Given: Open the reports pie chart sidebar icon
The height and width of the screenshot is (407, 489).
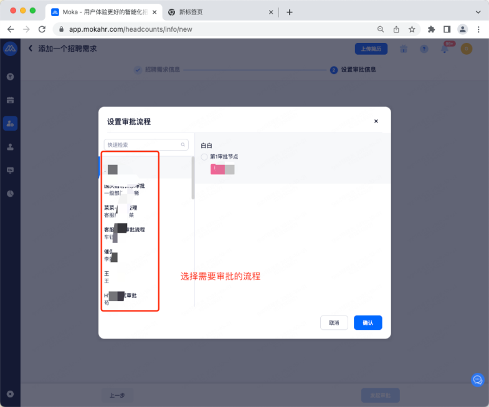Looking at the screenshot, I should click(10, 194).
